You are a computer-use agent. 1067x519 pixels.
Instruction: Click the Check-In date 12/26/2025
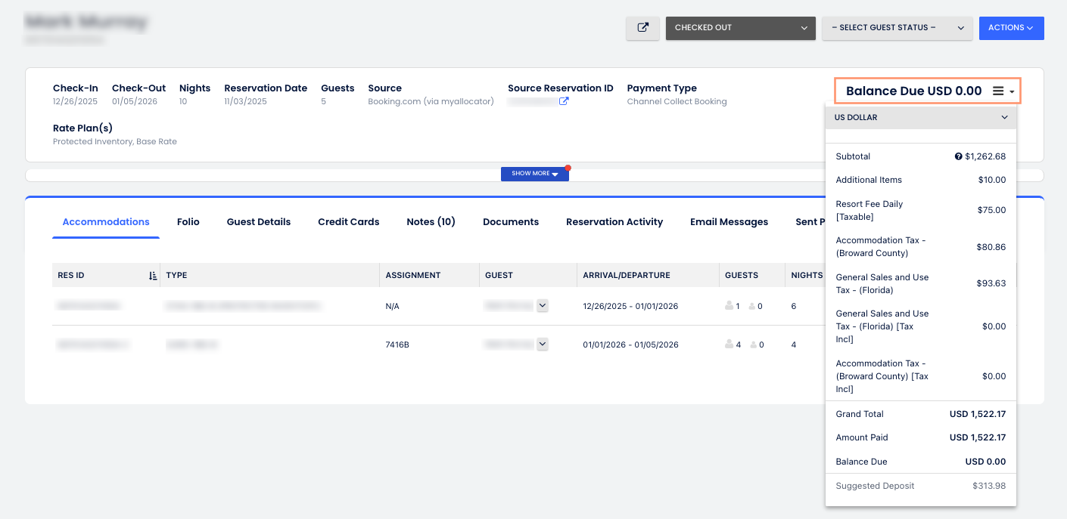(x=75, y=101)
